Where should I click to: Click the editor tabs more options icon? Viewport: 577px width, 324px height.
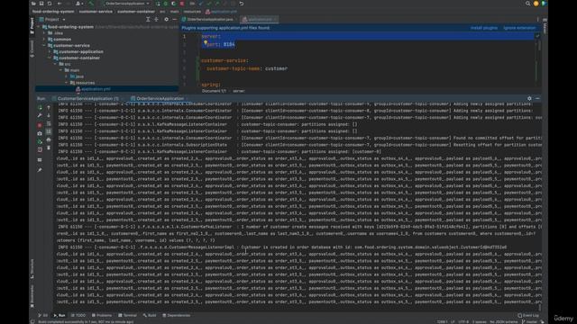point(537,20)
